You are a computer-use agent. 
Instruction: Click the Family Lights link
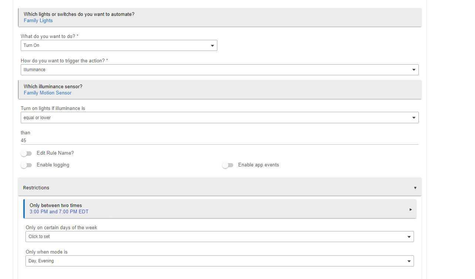tap(38, 21)
